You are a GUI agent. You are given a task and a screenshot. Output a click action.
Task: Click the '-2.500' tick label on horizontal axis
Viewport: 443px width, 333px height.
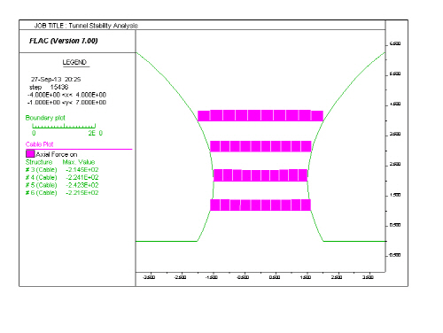tap(180, 277)
